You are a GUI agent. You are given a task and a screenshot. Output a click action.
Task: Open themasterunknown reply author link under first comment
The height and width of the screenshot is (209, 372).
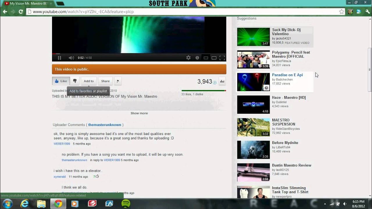click(74, 160)
